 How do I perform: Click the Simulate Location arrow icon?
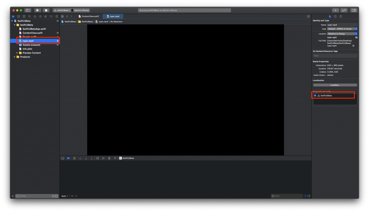click(115, 158)
